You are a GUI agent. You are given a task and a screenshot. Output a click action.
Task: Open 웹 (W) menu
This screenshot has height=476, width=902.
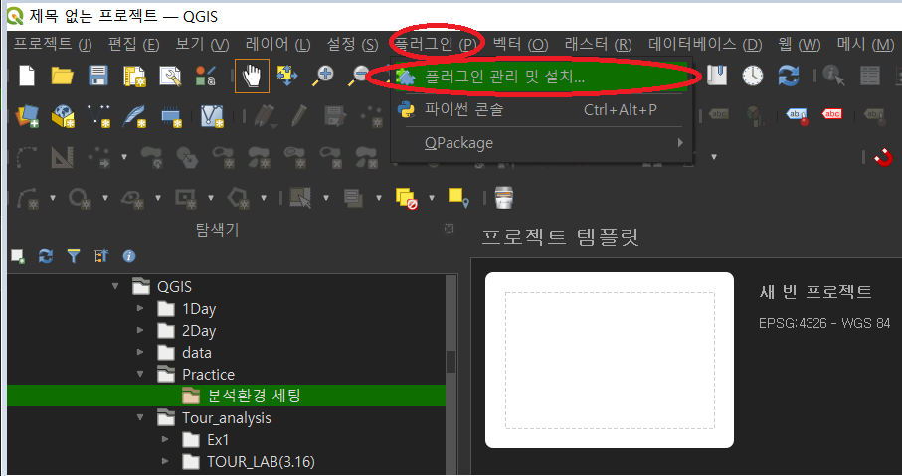pos(799,44)
